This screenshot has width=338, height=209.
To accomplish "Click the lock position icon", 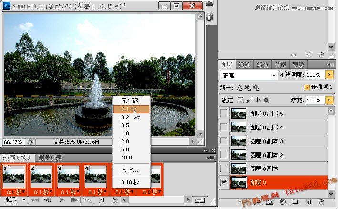I will [258, 100].
